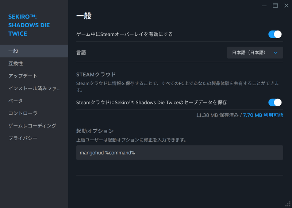Toggle Steam Cloud save data switch
This screenshot has width=292, height=208.
[275, 102]
